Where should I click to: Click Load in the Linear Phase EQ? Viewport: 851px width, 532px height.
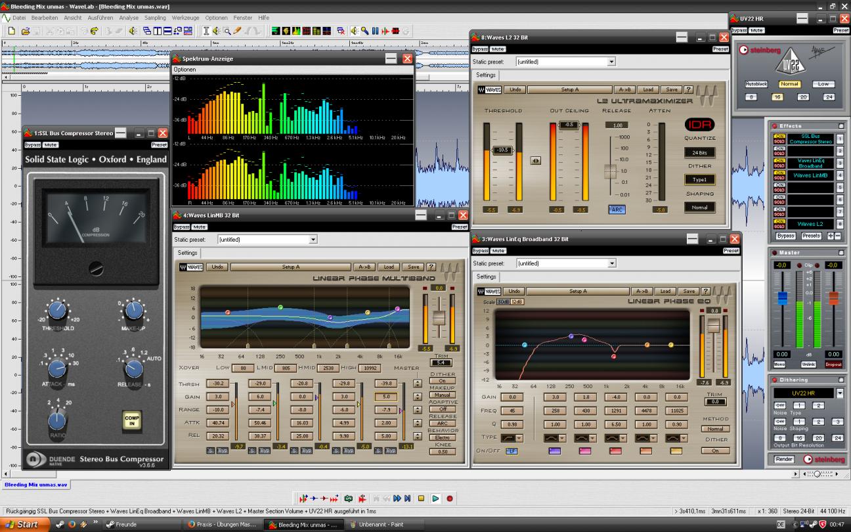point(665,291)
